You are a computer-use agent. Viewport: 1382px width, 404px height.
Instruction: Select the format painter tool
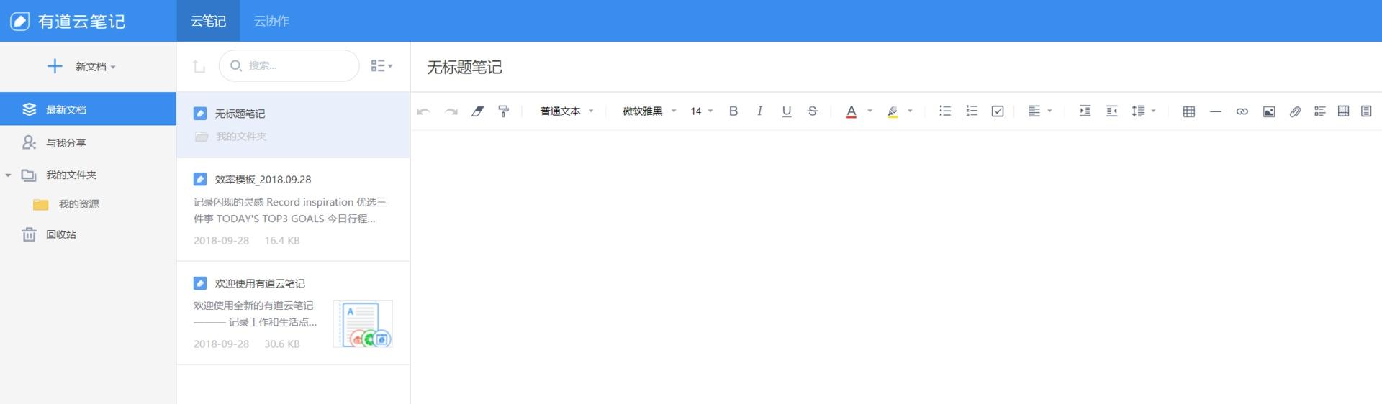(504, 111)
